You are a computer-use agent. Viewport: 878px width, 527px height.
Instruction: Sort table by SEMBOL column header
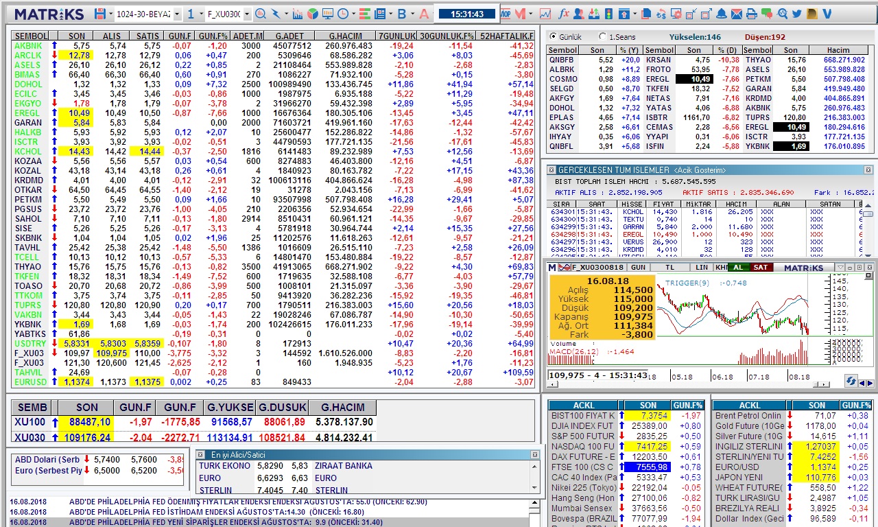coord(30,36)
